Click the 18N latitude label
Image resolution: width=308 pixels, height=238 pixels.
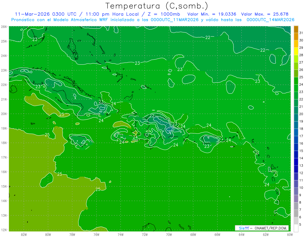coord(4,143)
